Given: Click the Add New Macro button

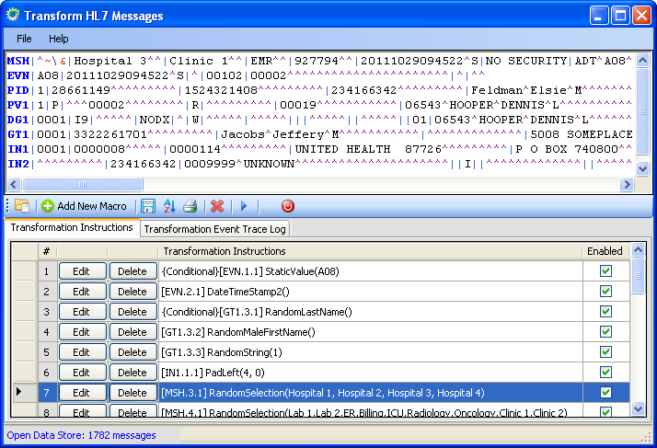Looking at the screenshot, I should [84, 206].
